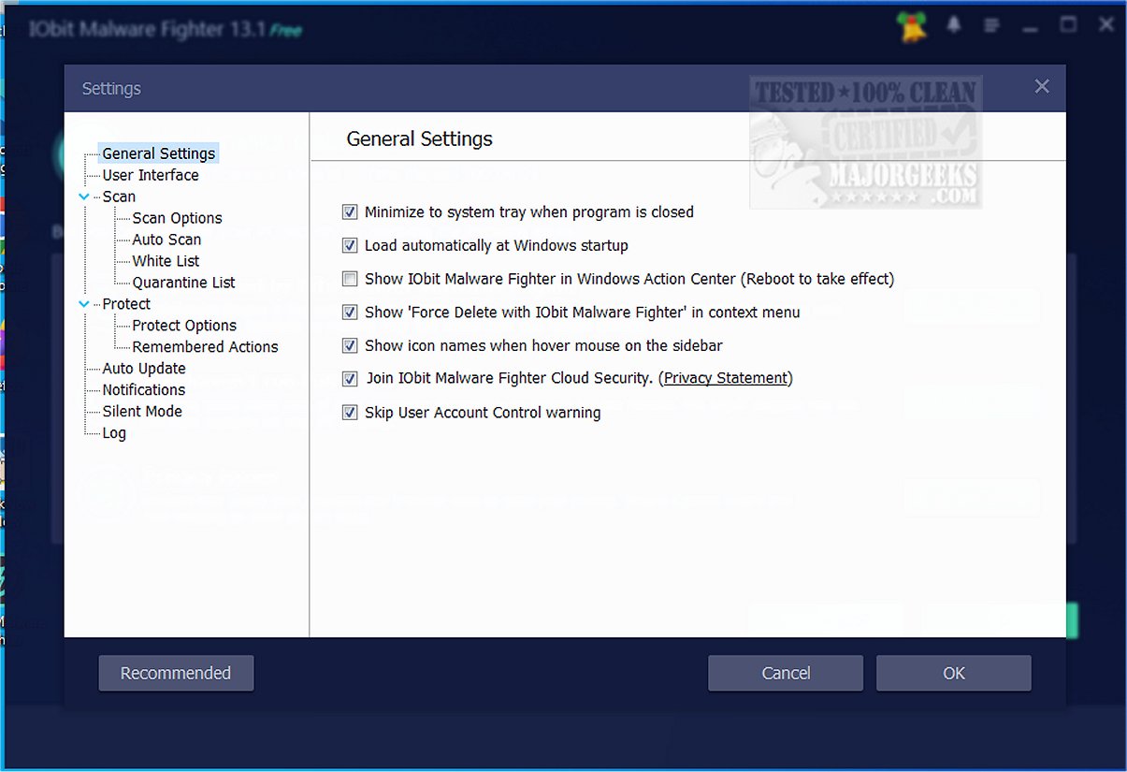Toggle Minimize to system tray checkbox
This screenshot has height=772, width=1127.
[350, 212]
